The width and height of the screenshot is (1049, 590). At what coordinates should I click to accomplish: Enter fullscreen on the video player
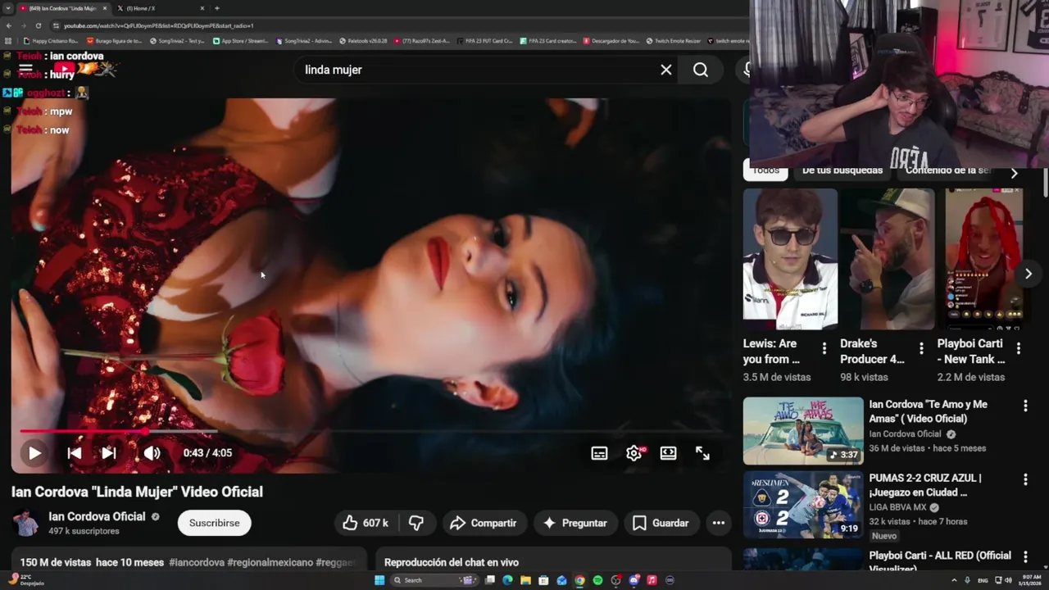(702, 453)
